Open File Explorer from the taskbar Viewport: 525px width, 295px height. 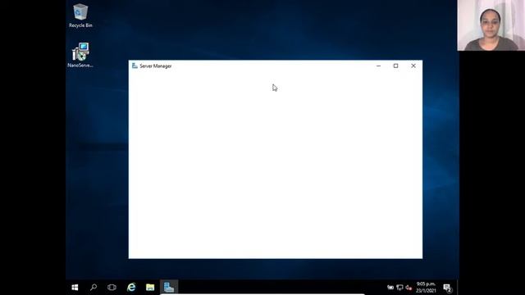[x=150, y=288]
